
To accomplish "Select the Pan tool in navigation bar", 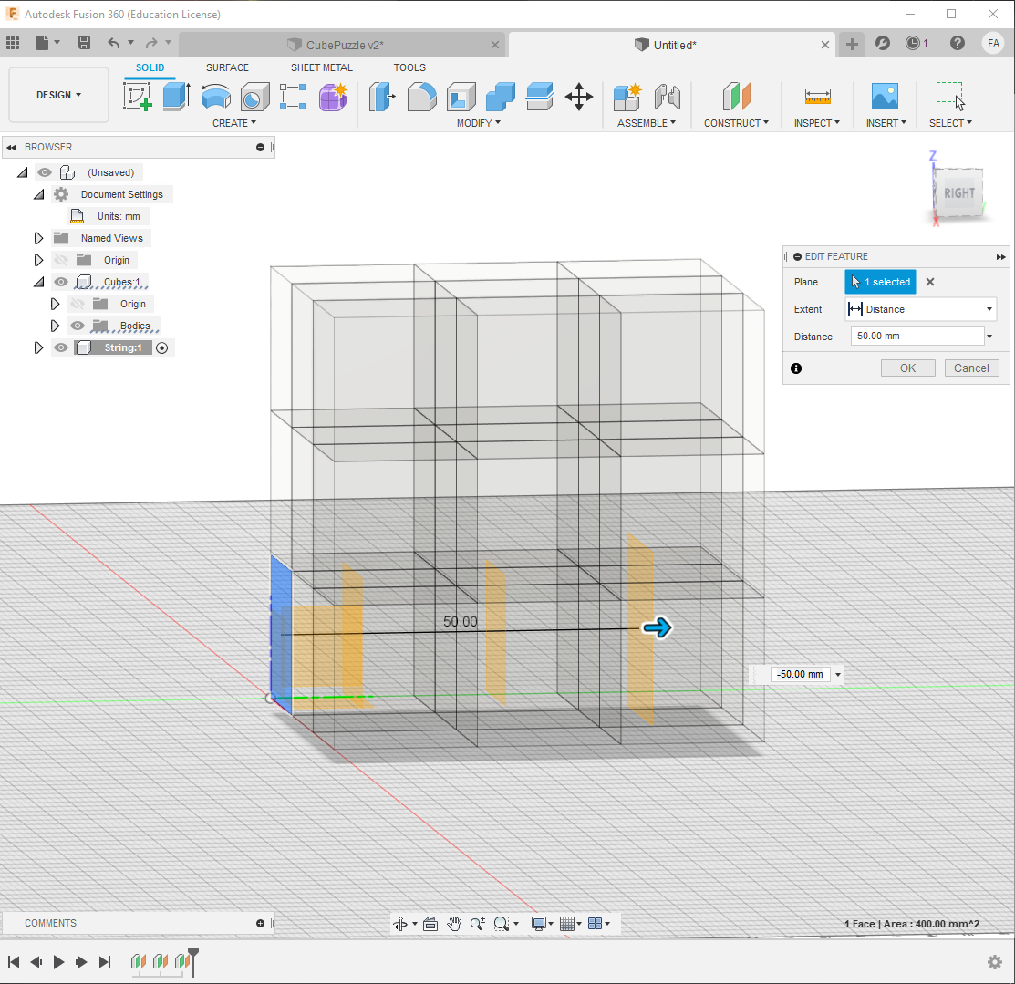I will 454,923.
